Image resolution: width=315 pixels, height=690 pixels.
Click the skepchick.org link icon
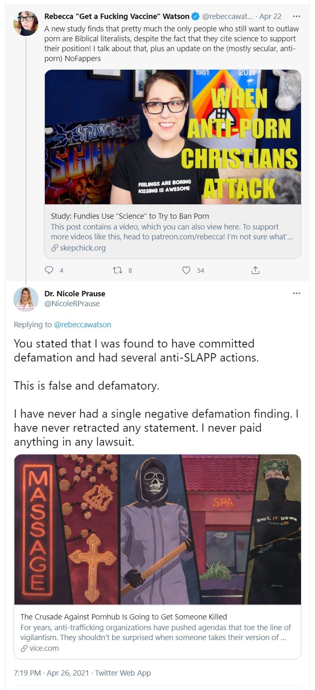pyautogui.click(x=55, y=248)
